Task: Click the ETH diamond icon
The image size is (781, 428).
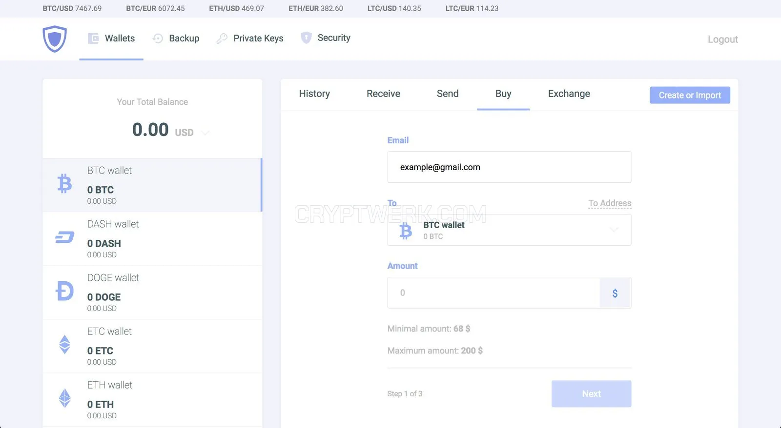Action: (x=64, y=398)
